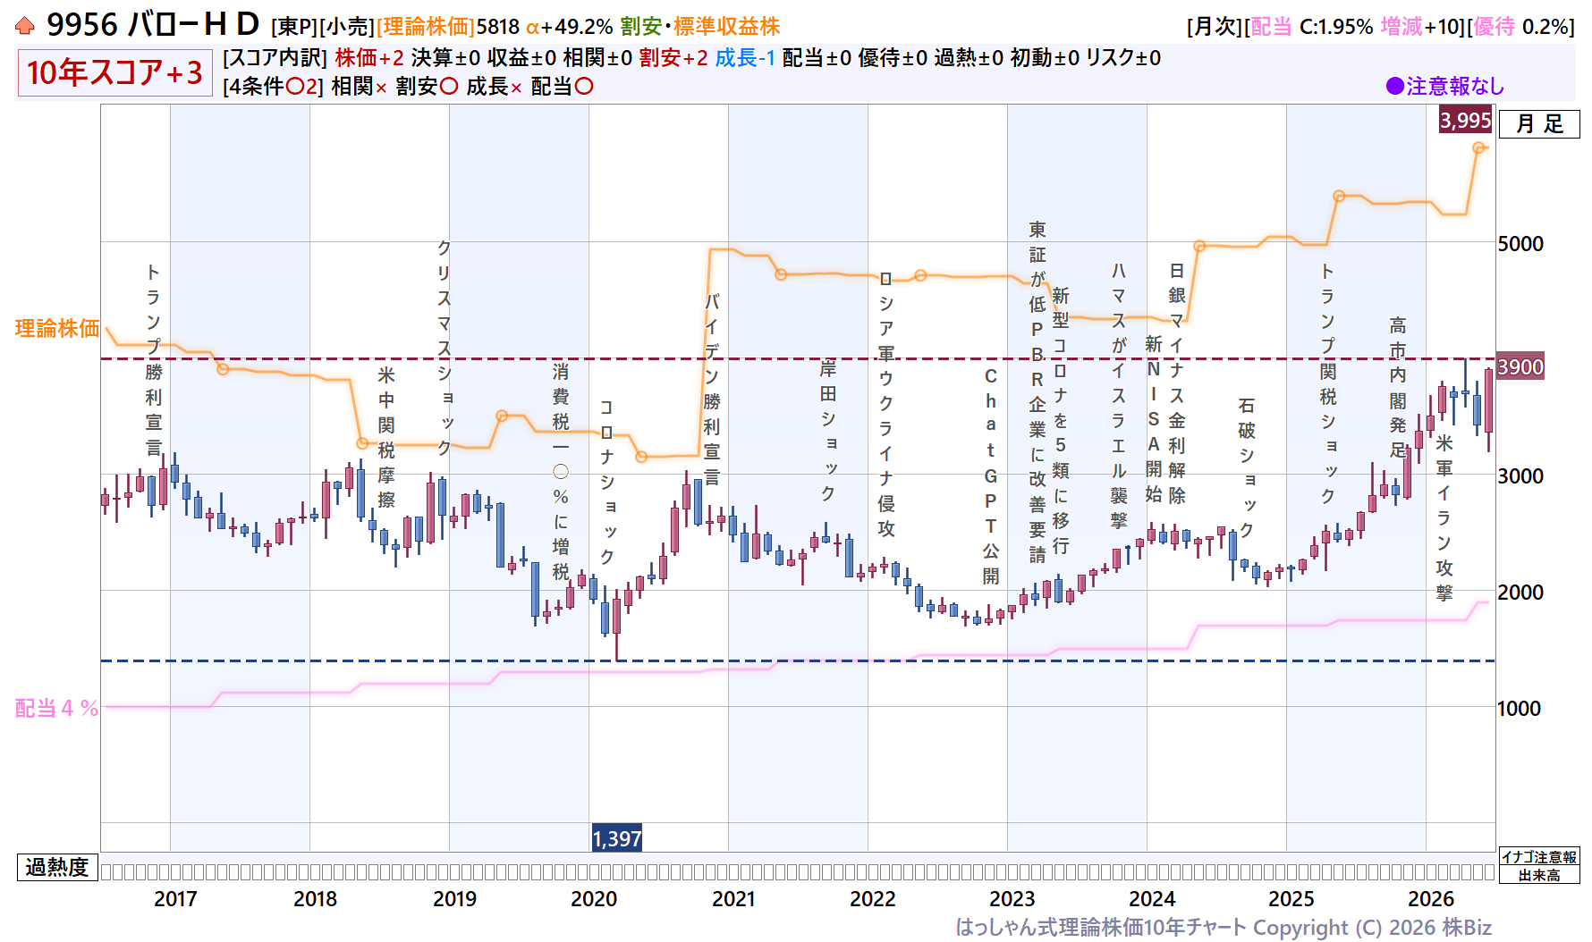
Task: Click the stock title 9956 バローHD
Action: [x=153, y=25]
